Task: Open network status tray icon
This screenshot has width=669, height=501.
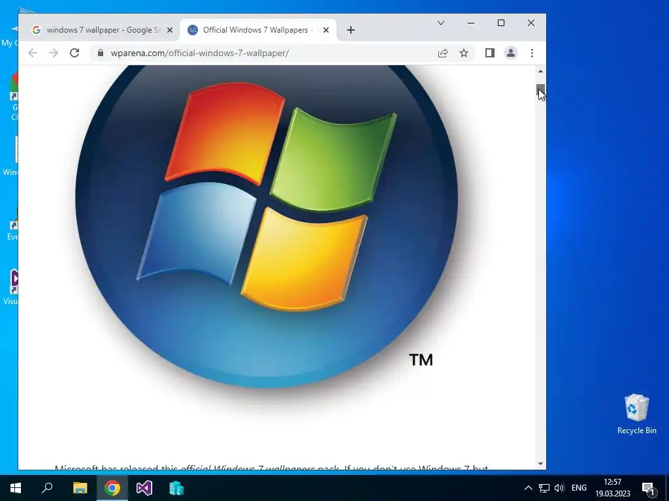Action: [544, 488]
